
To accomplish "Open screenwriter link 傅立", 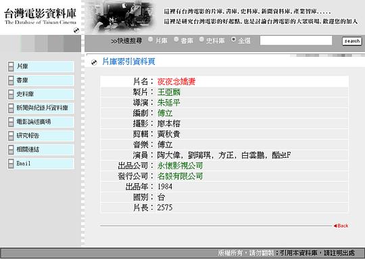I will coord(165,113).
